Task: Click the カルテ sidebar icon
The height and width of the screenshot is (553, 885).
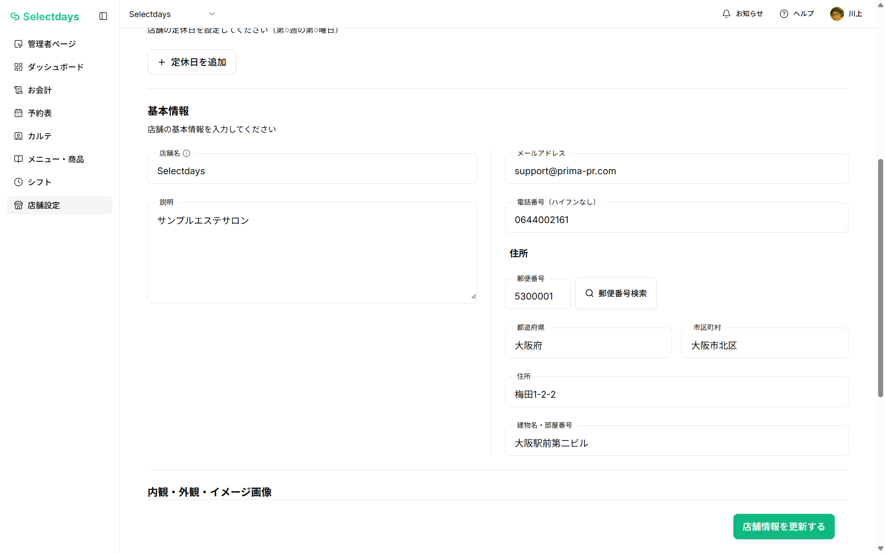Action: tap(18, 136)
